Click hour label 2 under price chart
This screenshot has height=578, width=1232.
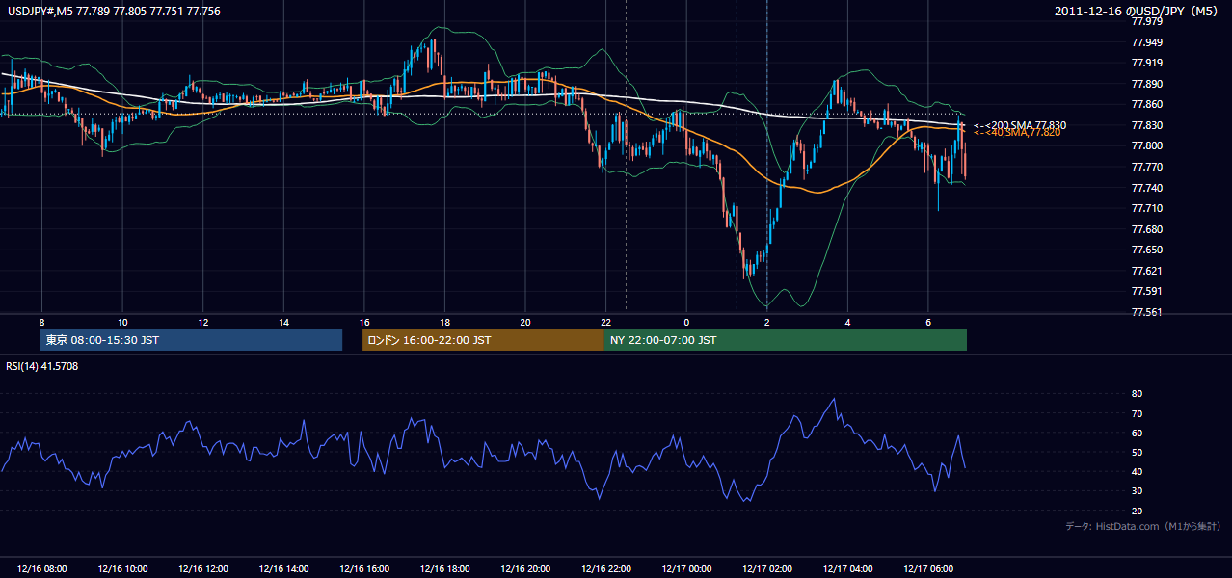pyautogui.click(x=766, y=322)
